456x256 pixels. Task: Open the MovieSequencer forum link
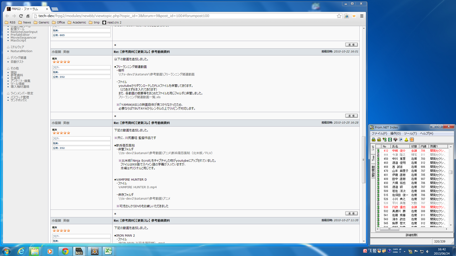click(x=24, y=38)
